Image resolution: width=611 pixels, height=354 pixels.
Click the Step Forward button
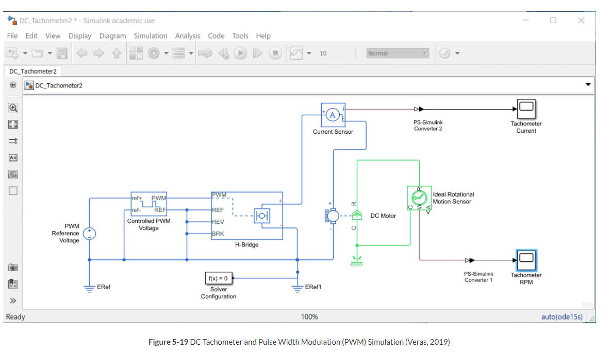pyautogui.click(x=258, y=54)
